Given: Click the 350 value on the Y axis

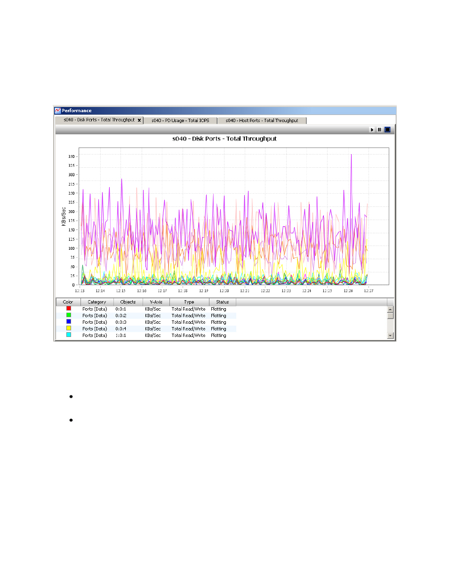Looking at the screenshot, I should [71, 156].
